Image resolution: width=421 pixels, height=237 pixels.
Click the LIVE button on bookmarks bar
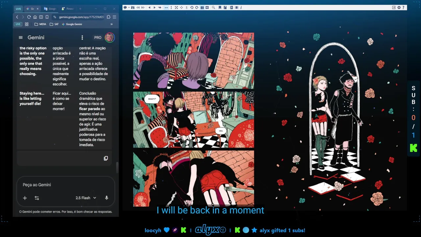point(18,24)
